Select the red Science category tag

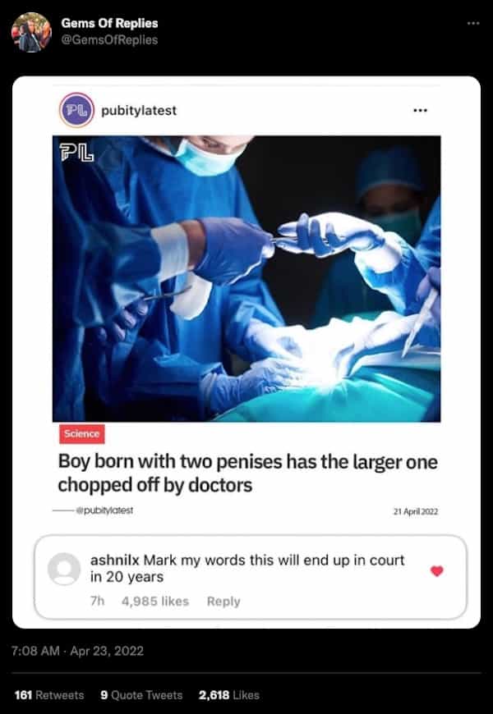pyautogui.click(x=82, y=433)
